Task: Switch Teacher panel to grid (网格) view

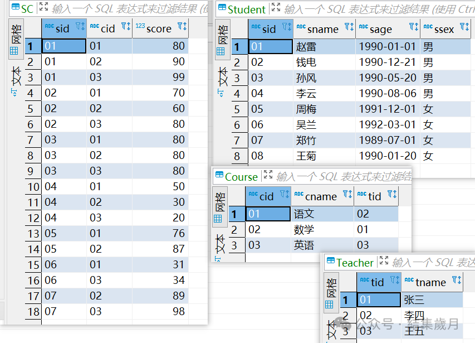Action: [331, 293]
